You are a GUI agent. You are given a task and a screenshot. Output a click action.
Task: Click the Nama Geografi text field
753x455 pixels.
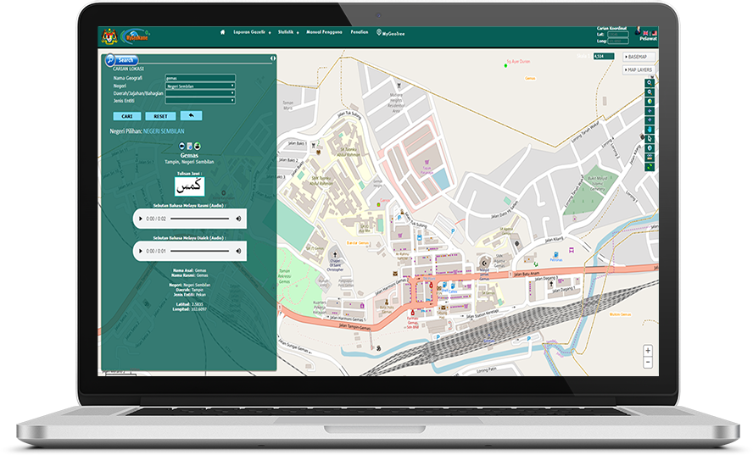click(x=200, y=78)
